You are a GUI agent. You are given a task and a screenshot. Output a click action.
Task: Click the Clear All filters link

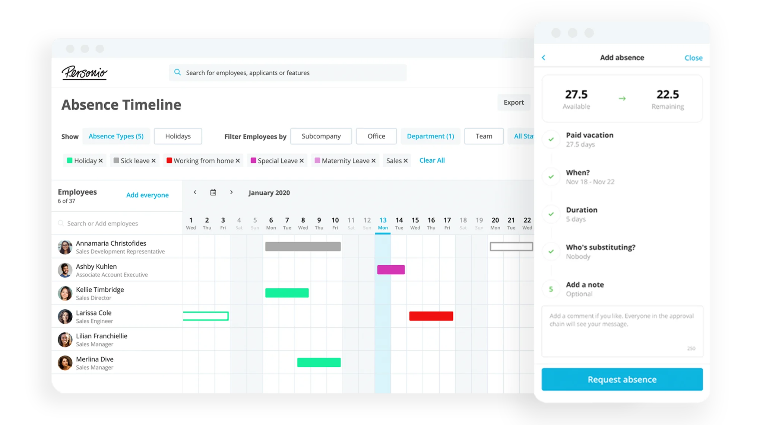pos(431,160)
